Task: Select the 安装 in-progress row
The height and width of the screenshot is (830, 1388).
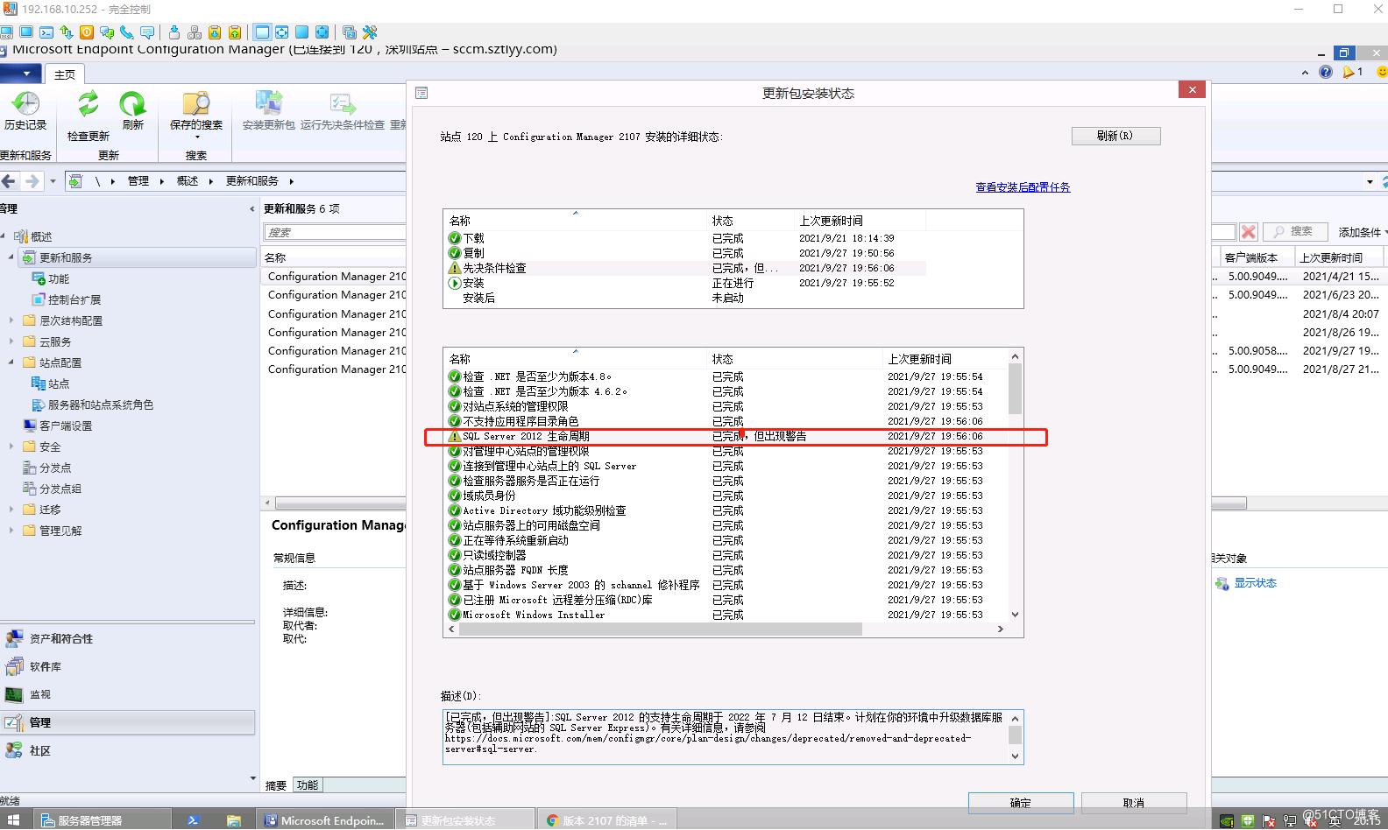Action: [685, 283]
